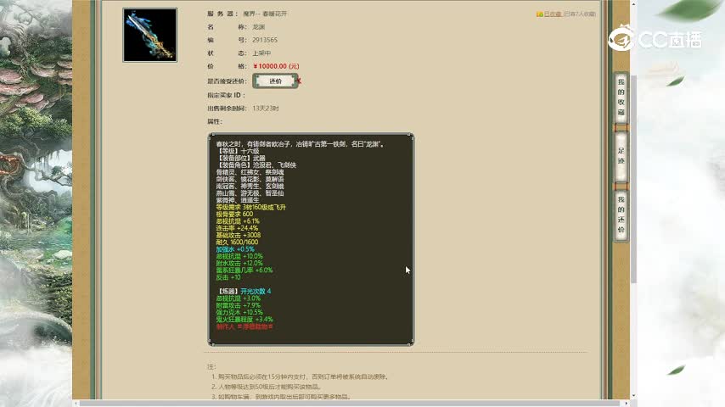Image resolution: width=725 pixels, height=407 pixels.
Task: Click the 开光次数 4 refinement line
Action: [x=256, y=292]
